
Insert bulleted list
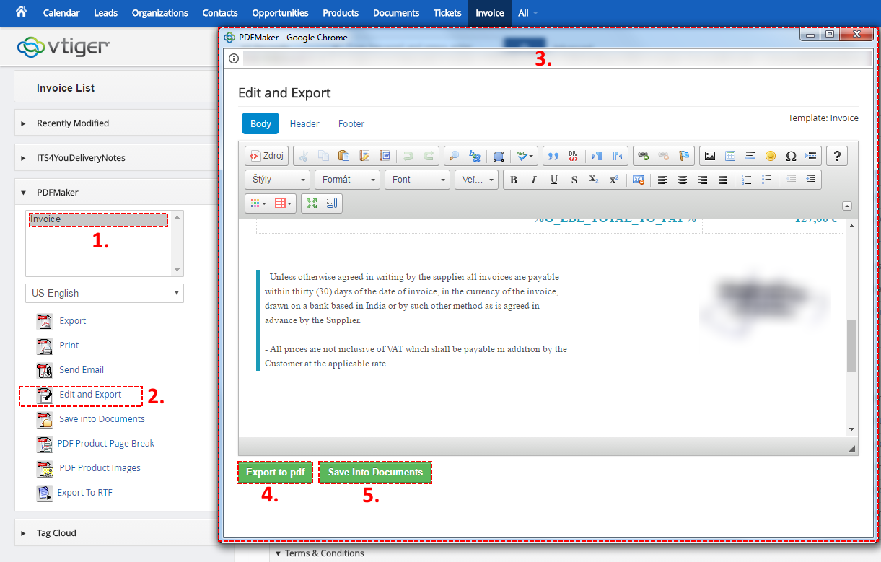pyautogui.click(x=767, y=180)
